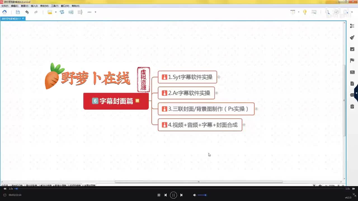Expand the 2.Ar字幕软件实操 branch
Image resolution: width=358 pixels, height=201 pixels.
coord(217,93)
